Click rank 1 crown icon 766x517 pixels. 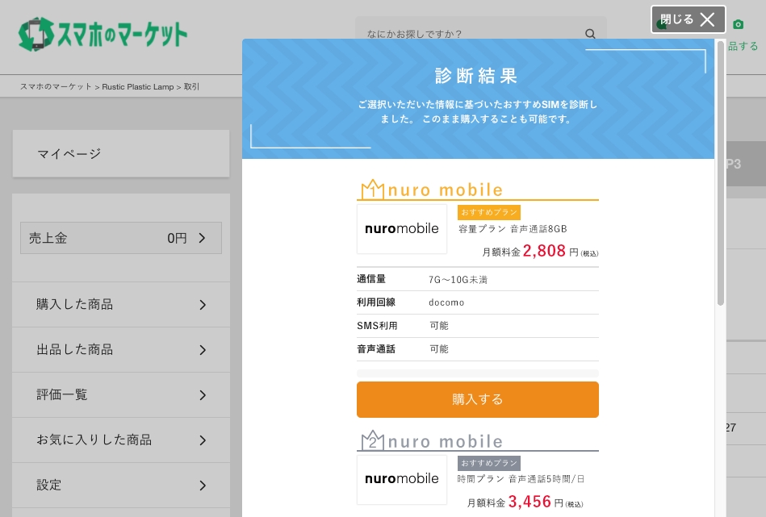click(372, 189)
